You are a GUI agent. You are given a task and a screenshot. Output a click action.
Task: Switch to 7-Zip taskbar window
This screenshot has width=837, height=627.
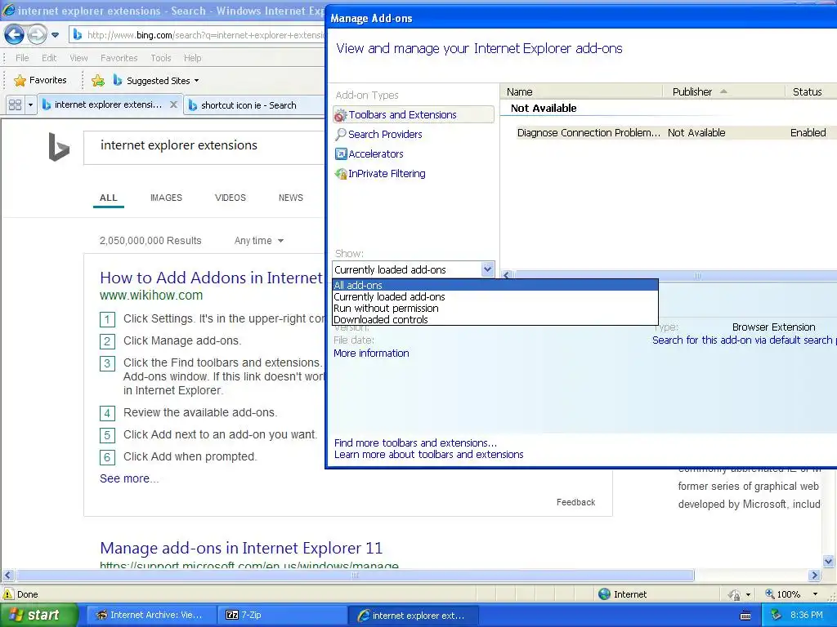(283, 615)
